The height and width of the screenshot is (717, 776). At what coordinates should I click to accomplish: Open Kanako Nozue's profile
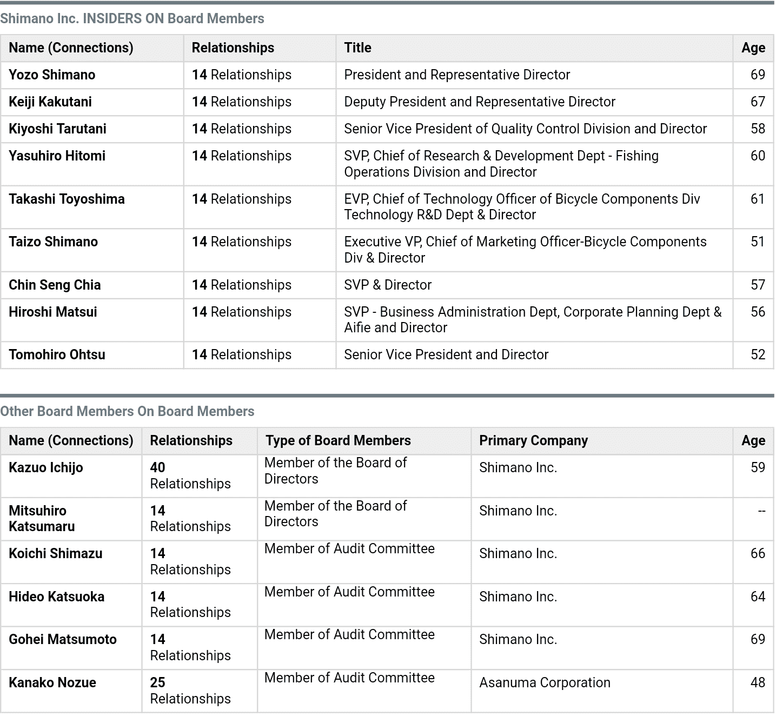tap(52, 683)
